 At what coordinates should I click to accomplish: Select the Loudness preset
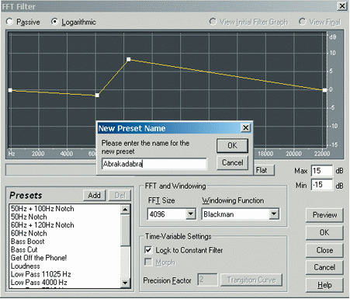point(26,266)
